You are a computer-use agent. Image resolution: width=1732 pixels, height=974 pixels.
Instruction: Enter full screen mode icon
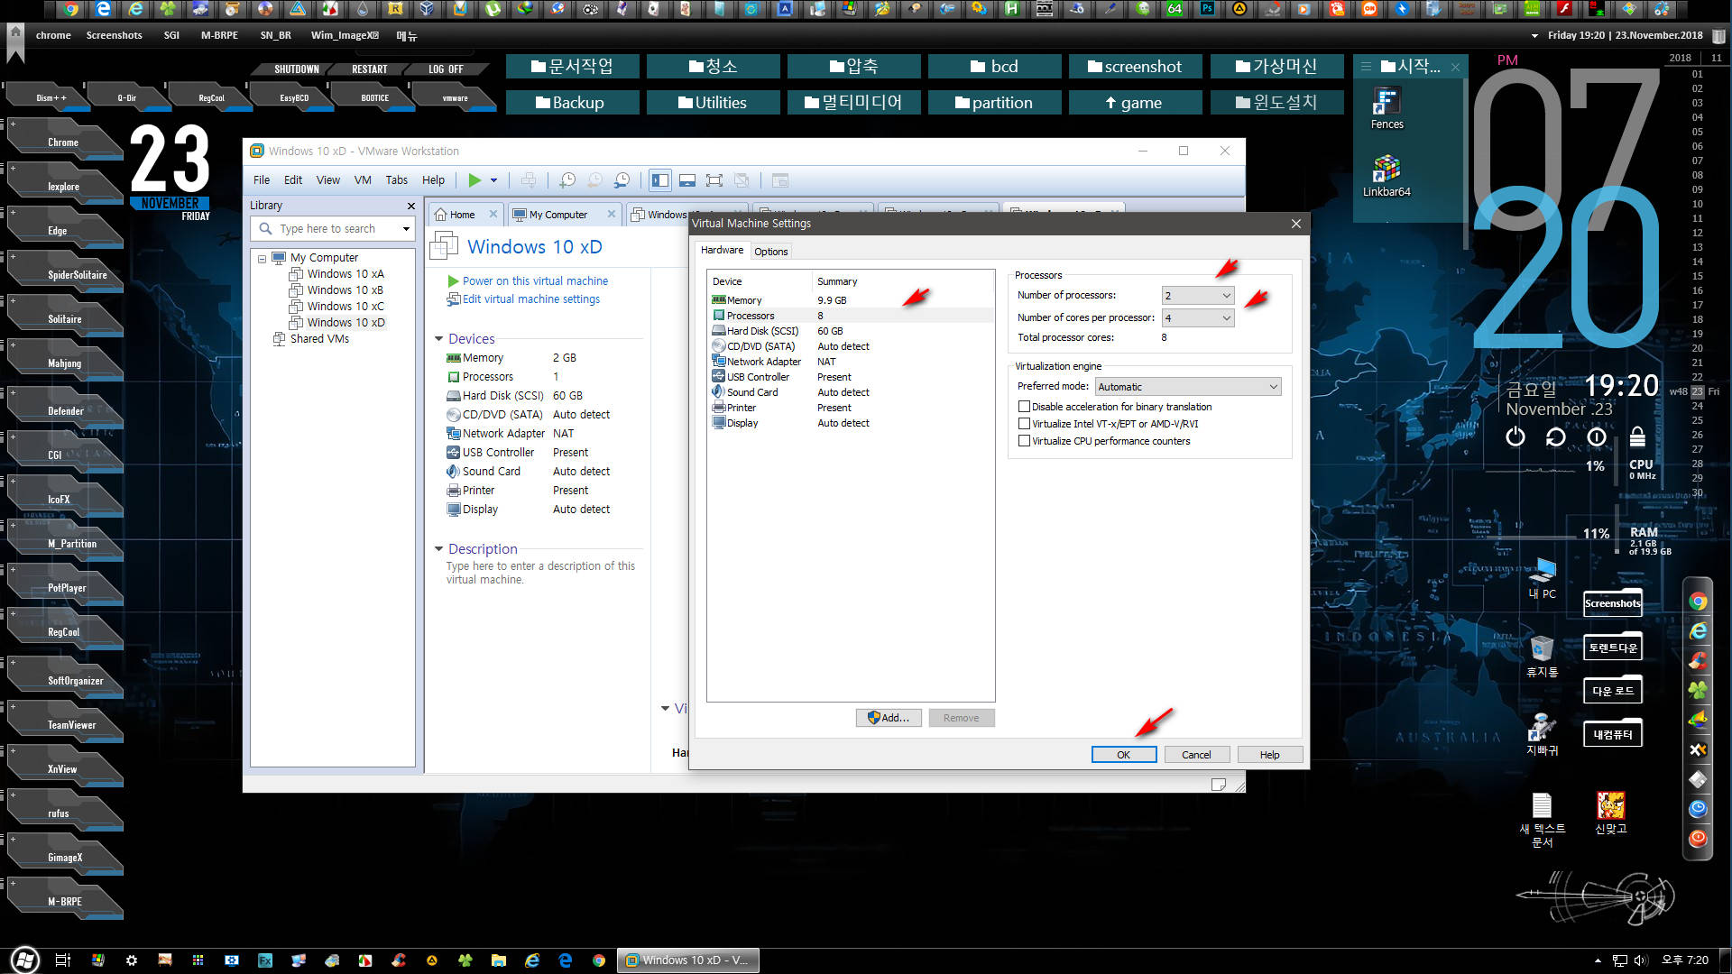click(x=714, y=180)
